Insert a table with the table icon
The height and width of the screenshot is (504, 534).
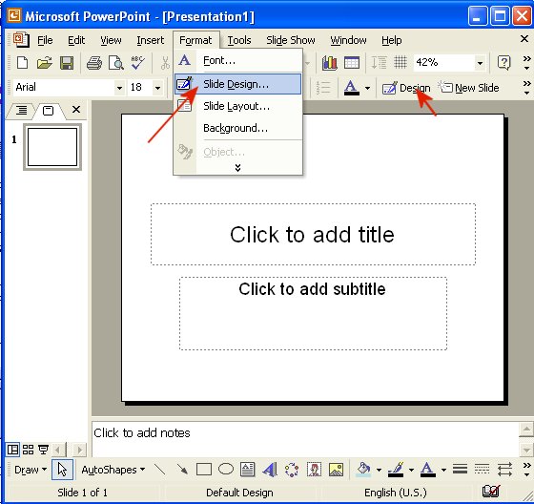click(x=352, y=63)
